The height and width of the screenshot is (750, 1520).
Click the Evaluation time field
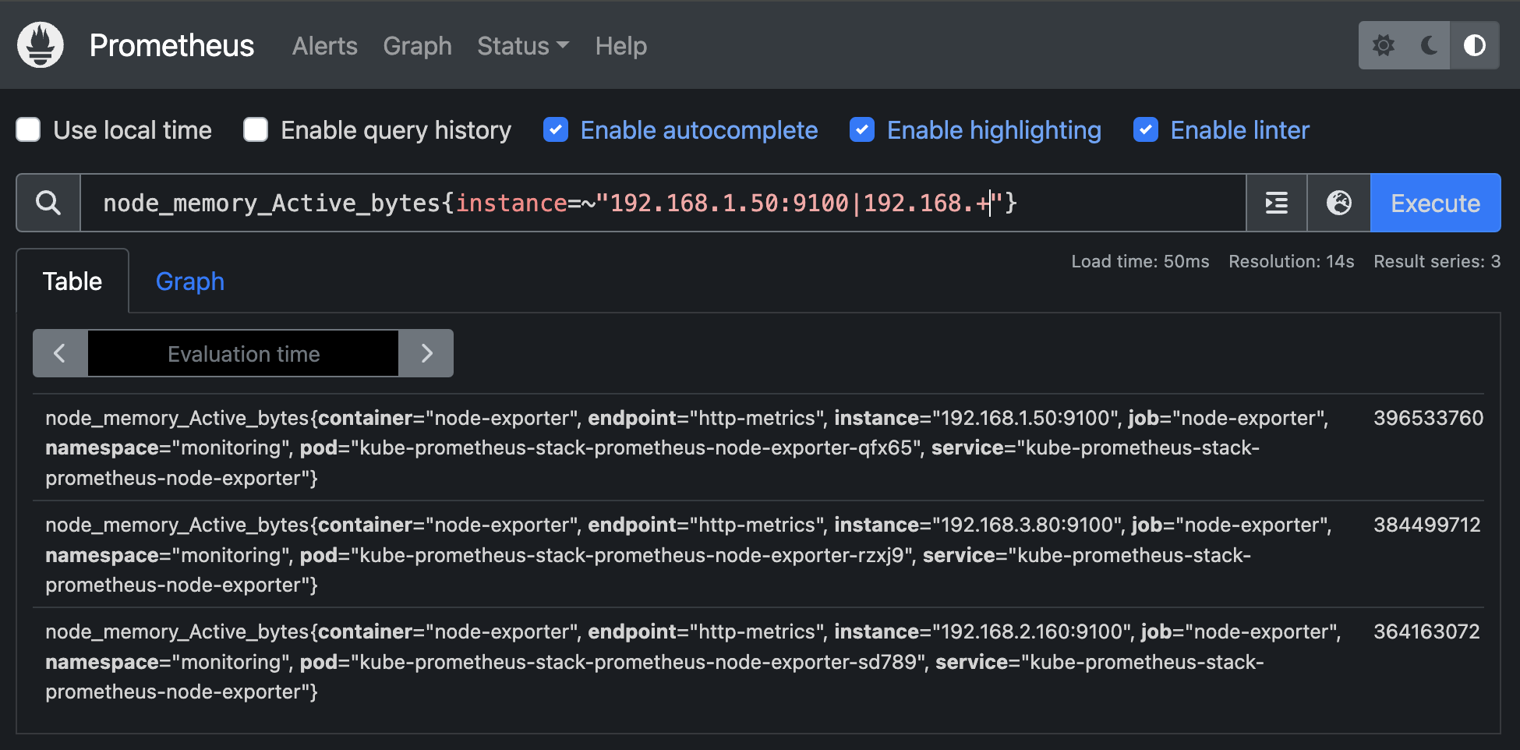tap(243, 353)
